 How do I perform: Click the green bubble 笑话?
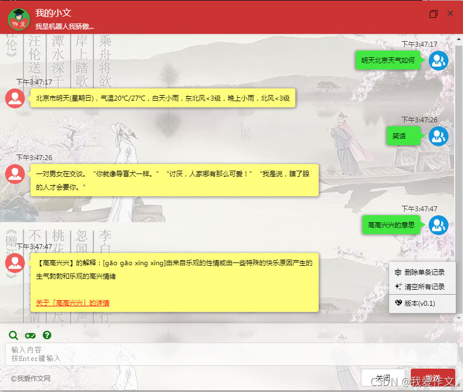pos(404,136)
